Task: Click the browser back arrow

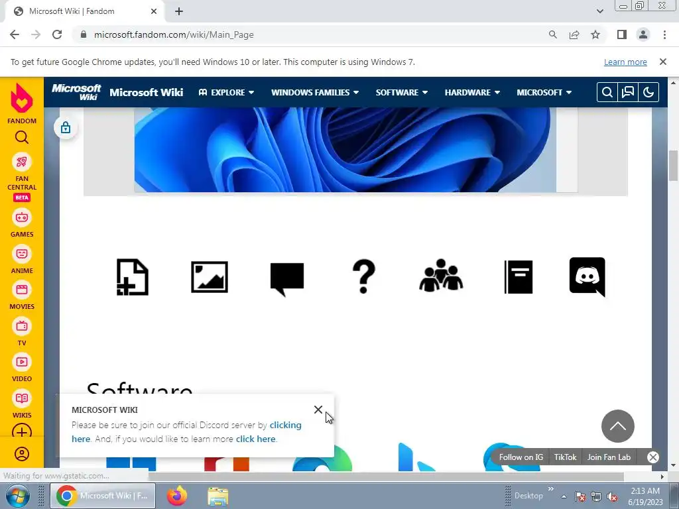Action: (x=15, y=34)
